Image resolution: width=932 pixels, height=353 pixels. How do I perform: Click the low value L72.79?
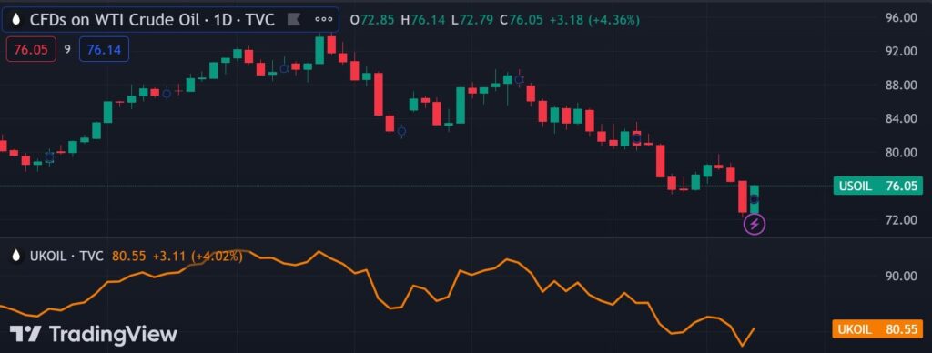click(x=472, y=20)
